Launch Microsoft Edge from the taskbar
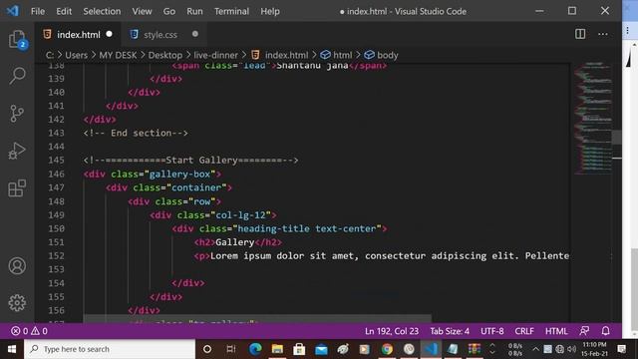638x359 pixels. click(x=255, y=349)
